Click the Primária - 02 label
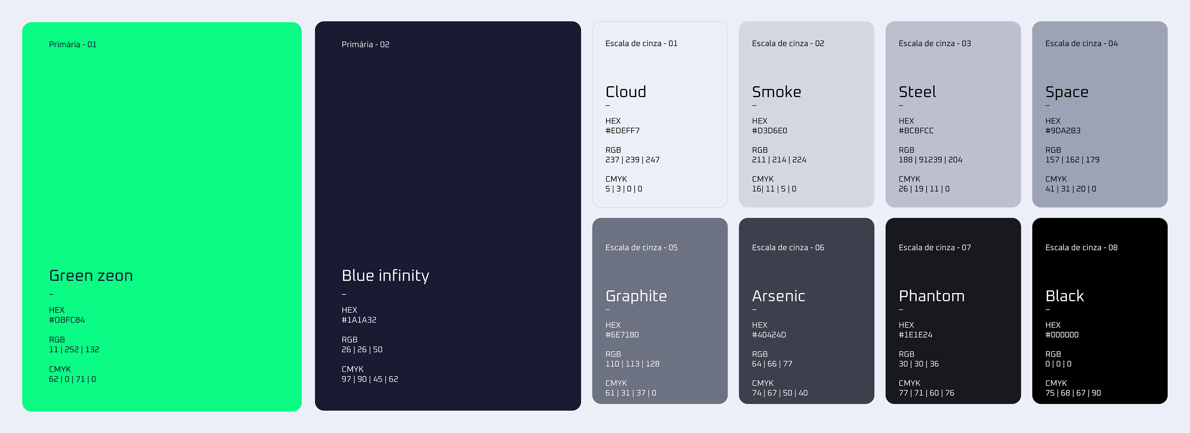This screenshot has width=1190, height=433. [365, 44]
